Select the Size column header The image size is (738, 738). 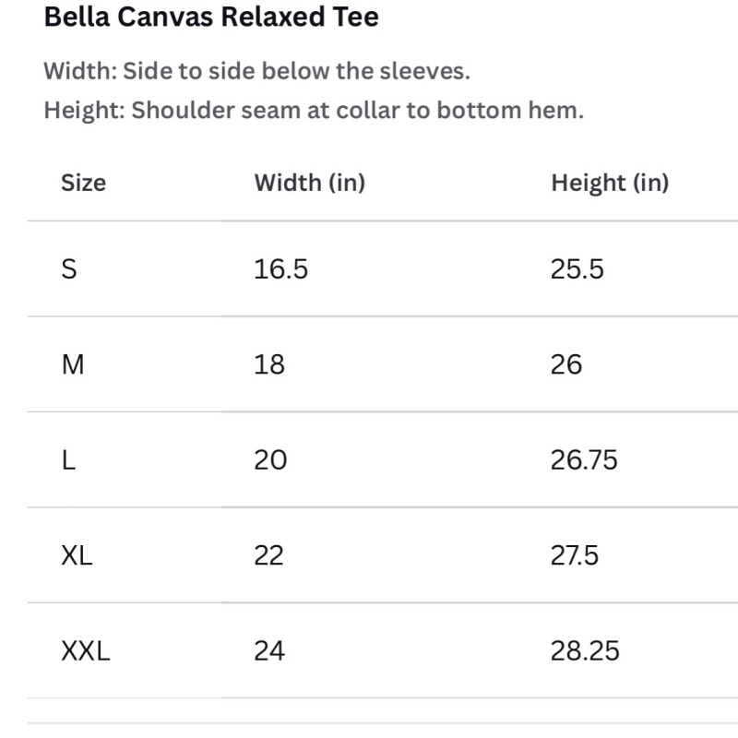(x=83, y=183)
